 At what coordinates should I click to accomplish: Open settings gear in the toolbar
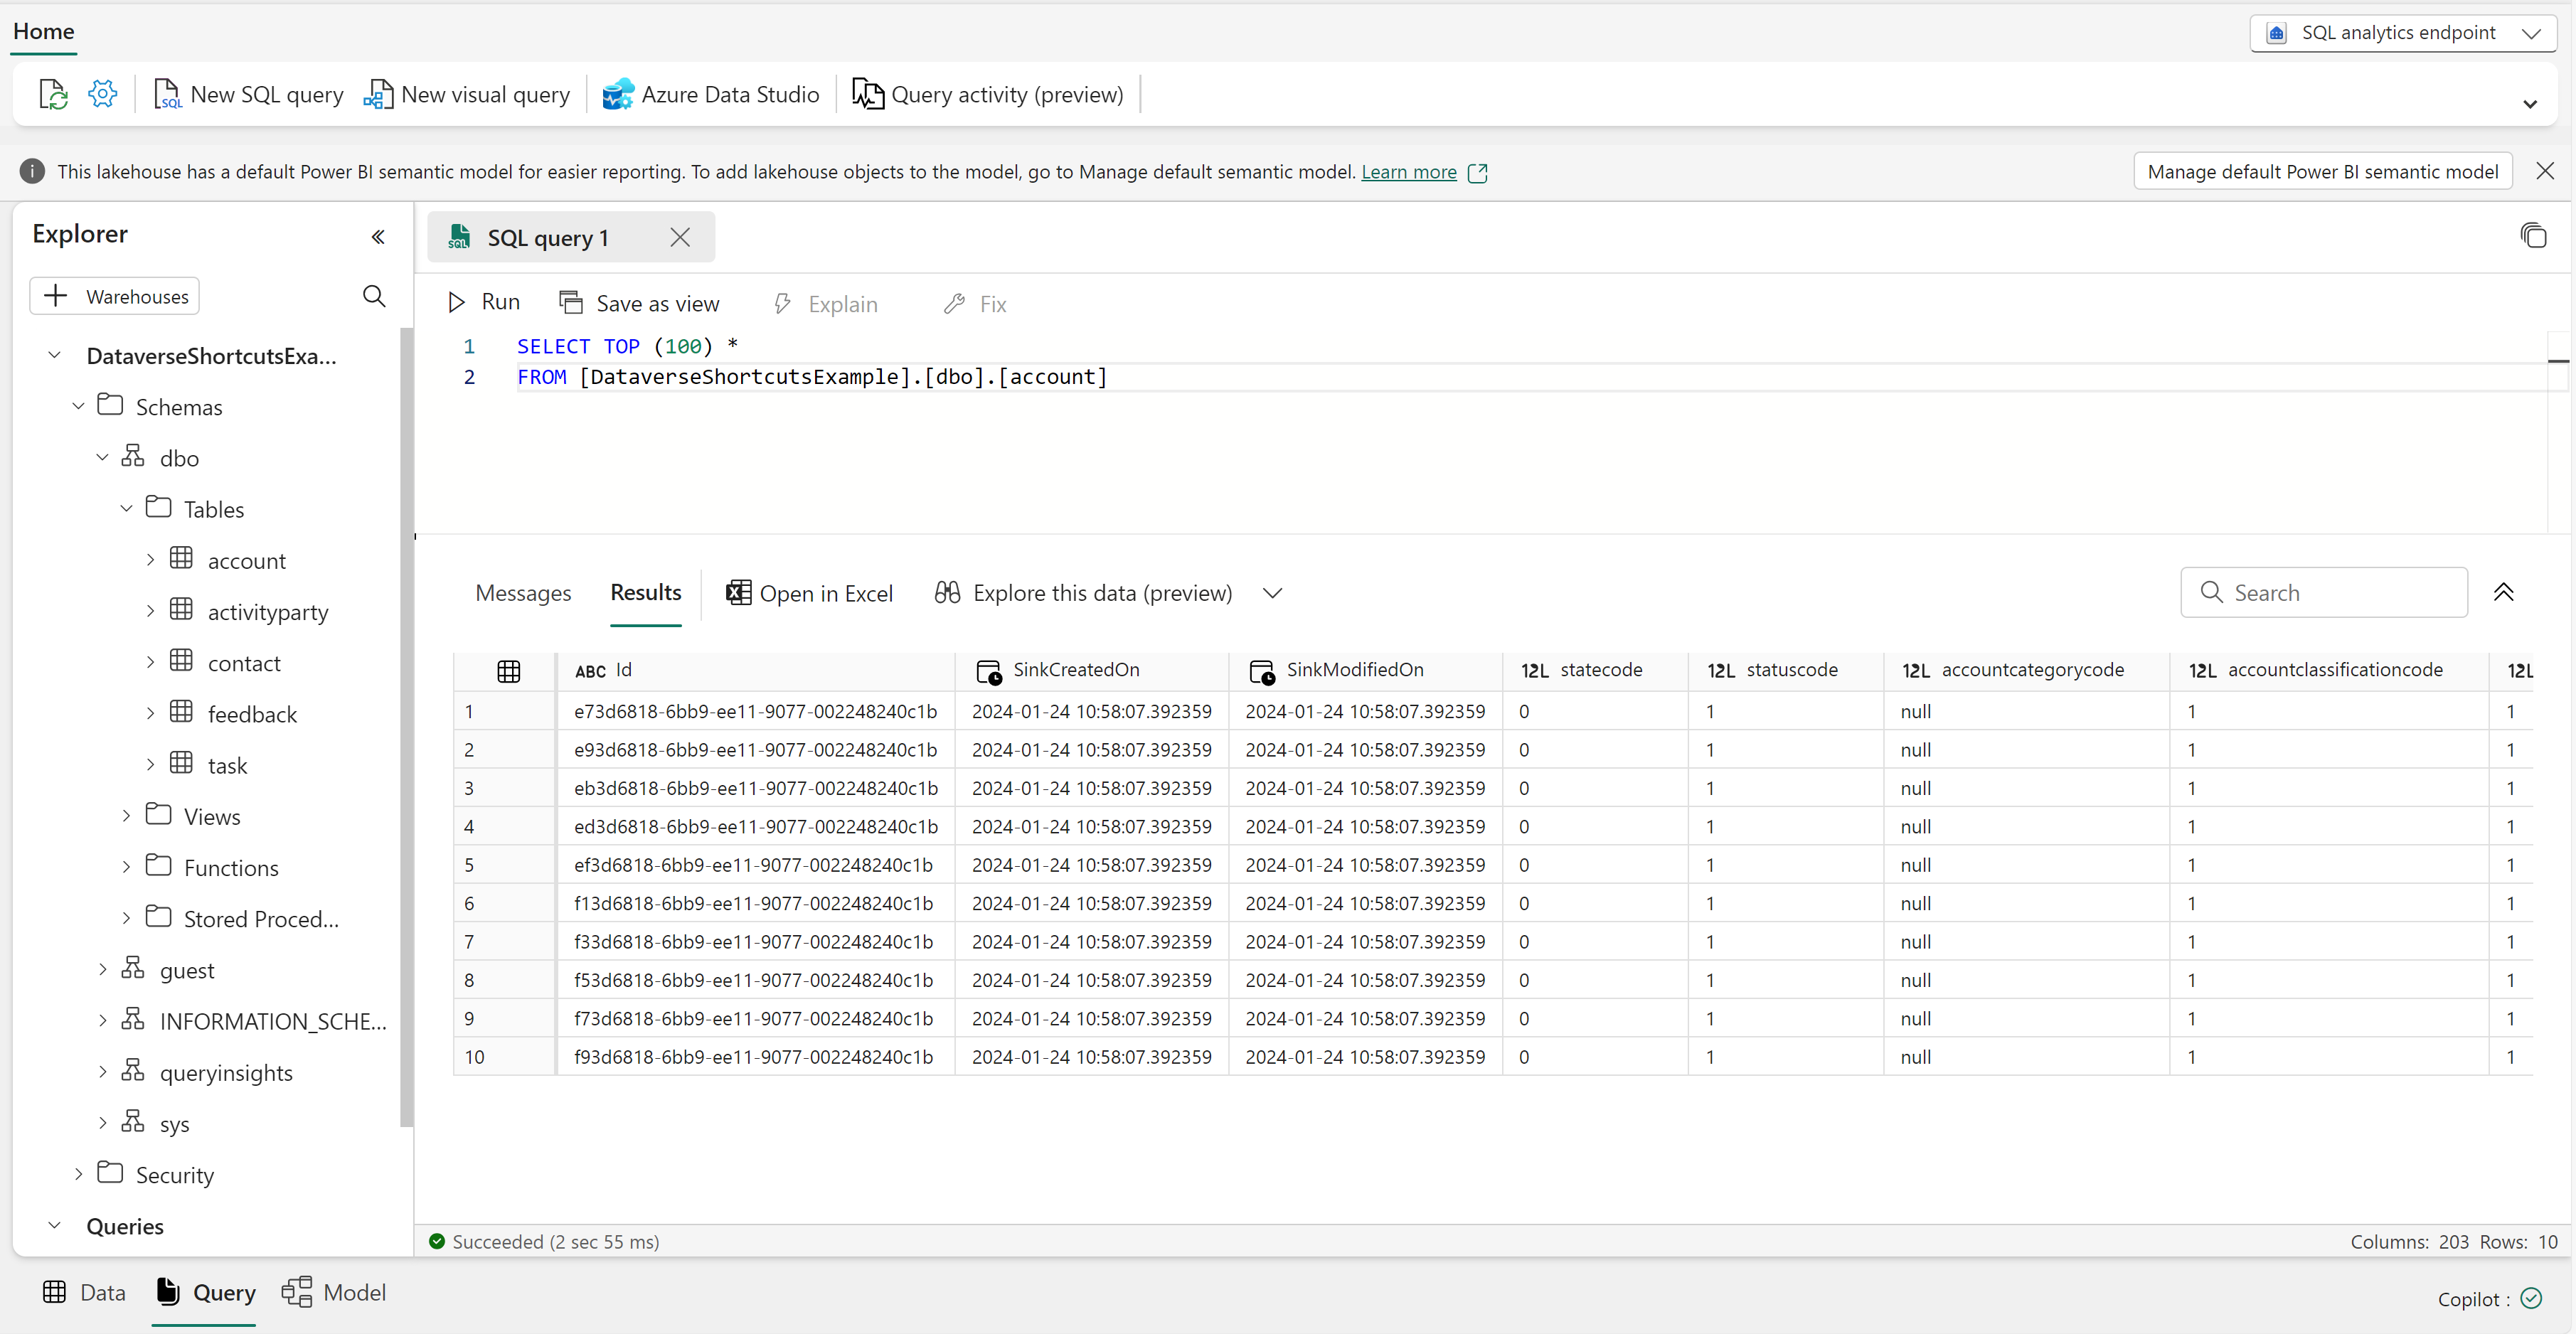tap(103, 94)
